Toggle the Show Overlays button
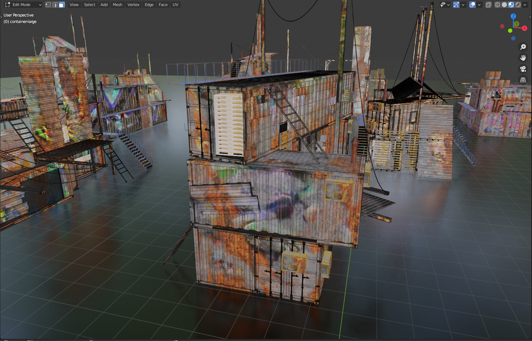The image size is (532, 341). [x=472, y=5]
